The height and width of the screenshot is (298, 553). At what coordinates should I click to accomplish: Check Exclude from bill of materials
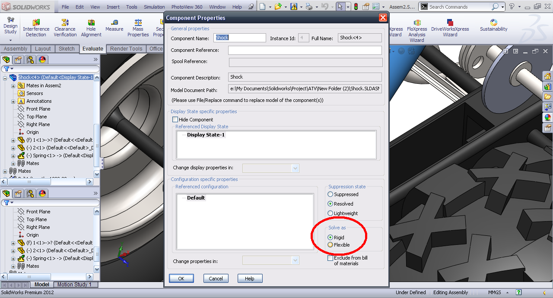point(331,258)
